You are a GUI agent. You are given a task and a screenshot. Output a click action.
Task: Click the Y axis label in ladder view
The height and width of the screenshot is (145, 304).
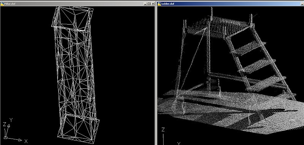click(x=179, y=143)
